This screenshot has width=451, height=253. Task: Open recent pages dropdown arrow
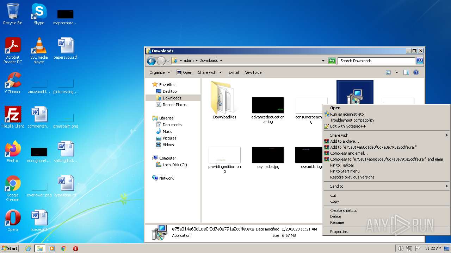click(x=168, y=61)
